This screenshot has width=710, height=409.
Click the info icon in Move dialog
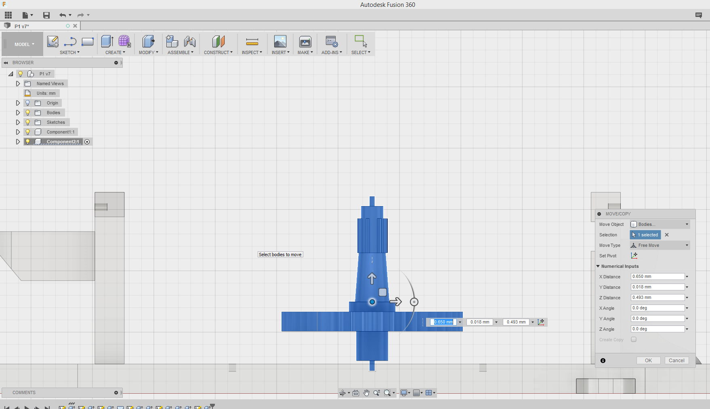pos(603,361)
